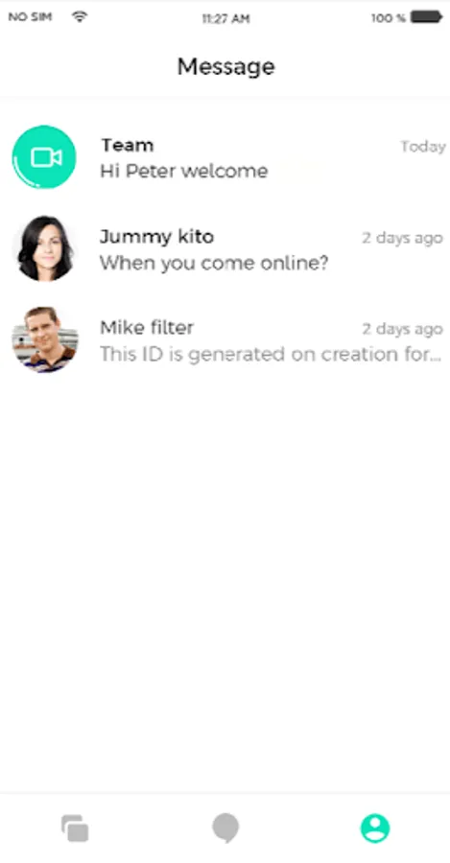Open the Team conversation name
Screen dimensions: 450x863
(x=128, y=146)
